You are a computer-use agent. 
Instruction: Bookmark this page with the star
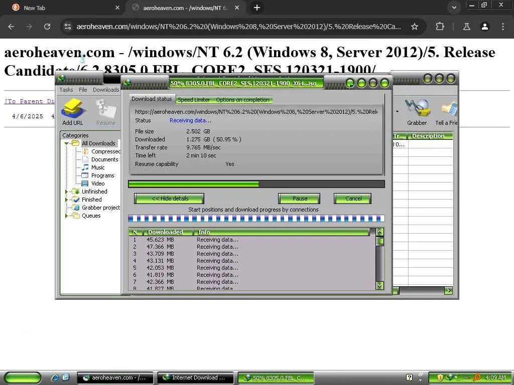coord(414,27)
